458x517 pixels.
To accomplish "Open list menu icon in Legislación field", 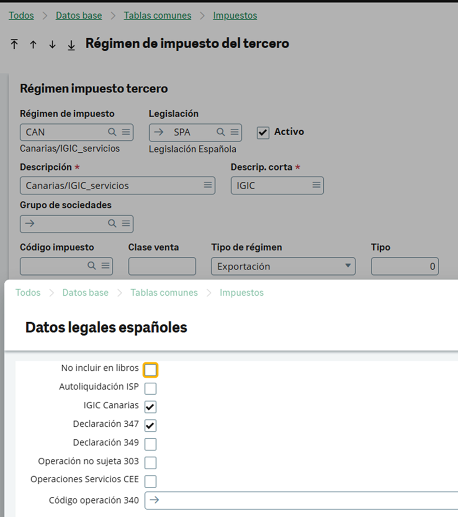I will pos(235,132).
